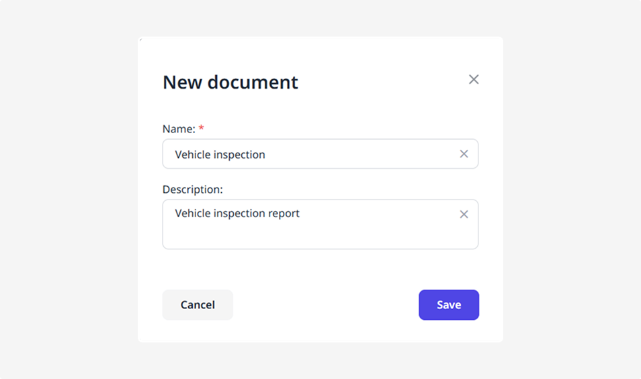Place cursor on "inspection" in Name field
Image resolution: width=641 pixels, height=379 pixels.
pyautogui.click(x=239, y=155)
